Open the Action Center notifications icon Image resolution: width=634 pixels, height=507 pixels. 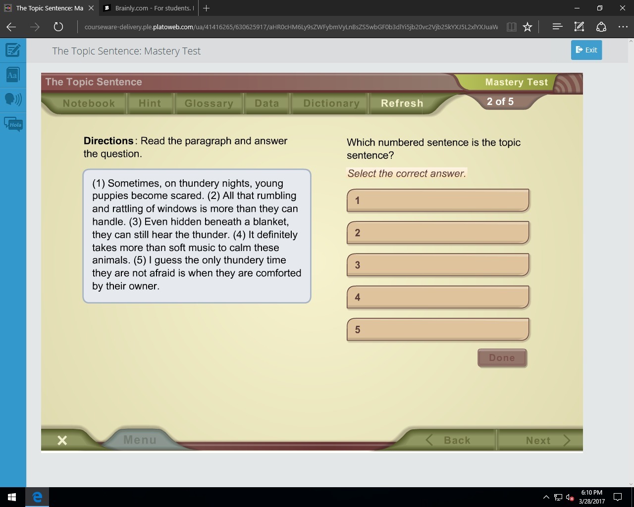618,497
